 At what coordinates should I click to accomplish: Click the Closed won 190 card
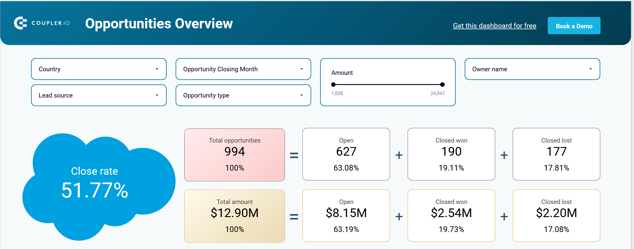(451, 154)
